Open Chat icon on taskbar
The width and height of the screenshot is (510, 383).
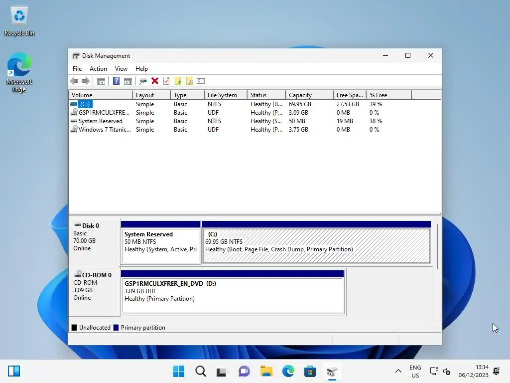click(x=244, y=371)
